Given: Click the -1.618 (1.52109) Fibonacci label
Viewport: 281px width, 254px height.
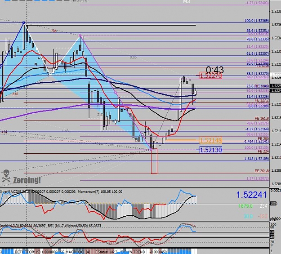Looking at the screenshot, I should (256, 159).
